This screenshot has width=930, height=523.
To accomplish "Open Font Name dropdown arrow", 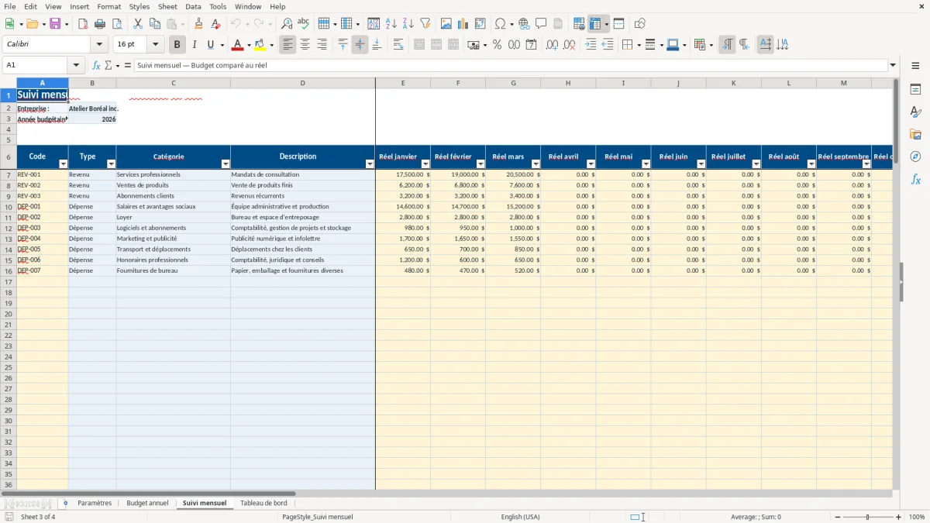I will pos(100,45).
